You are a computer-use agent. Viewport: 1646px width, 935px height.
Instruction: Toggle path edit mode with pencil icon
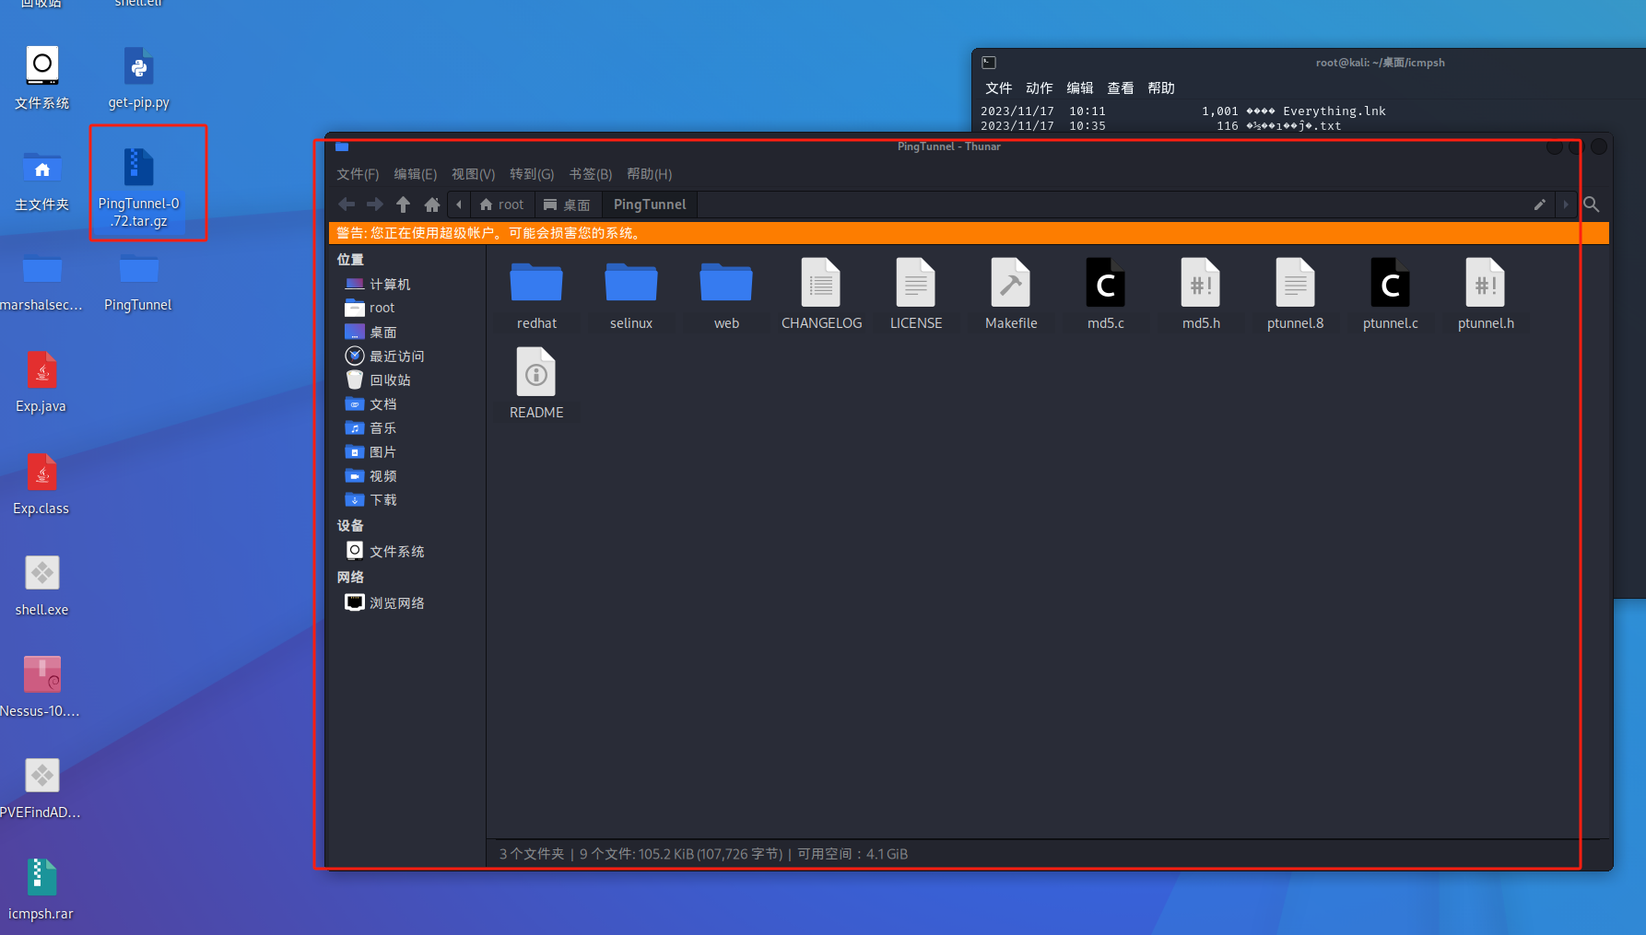point(1539,205)
